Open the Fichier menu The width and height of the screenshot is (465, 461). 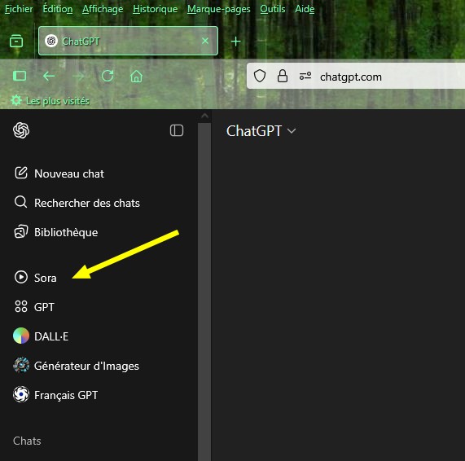click(19, 9)
